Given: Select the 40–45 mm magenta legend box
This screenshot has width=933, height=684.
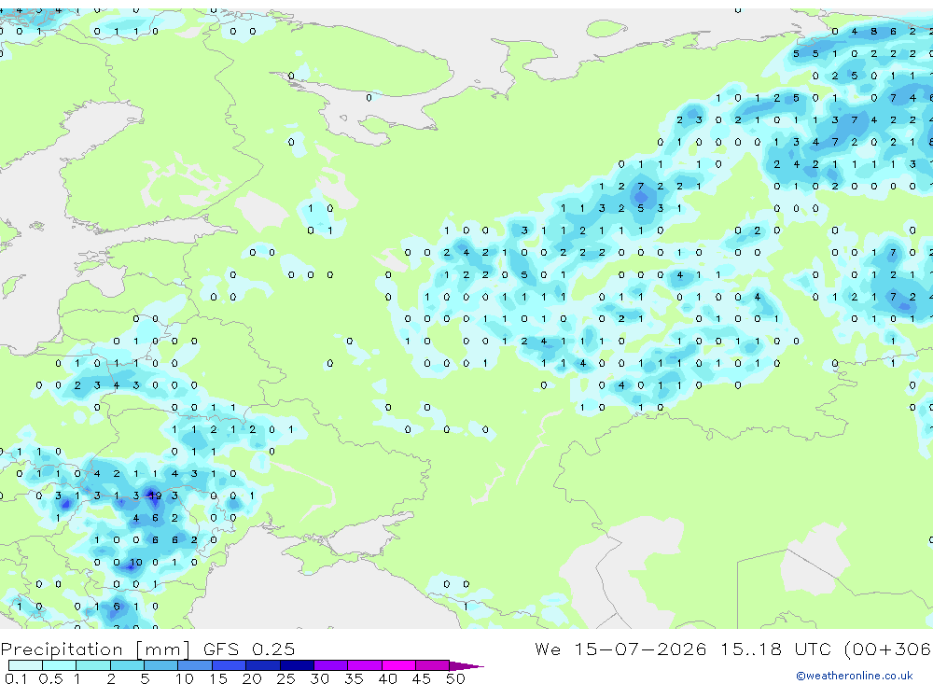Looking at the screenshot, I should [x=398, y=665].
